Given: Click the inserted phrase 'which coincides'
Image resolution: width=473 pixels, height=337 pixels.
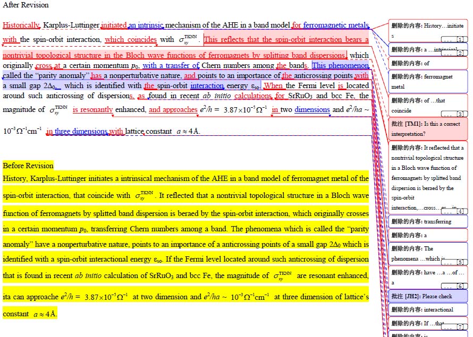Looking at the screenshot, I should 131,39.
